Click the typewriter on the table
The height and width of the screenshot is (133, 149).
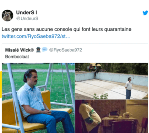click(114, 115)
